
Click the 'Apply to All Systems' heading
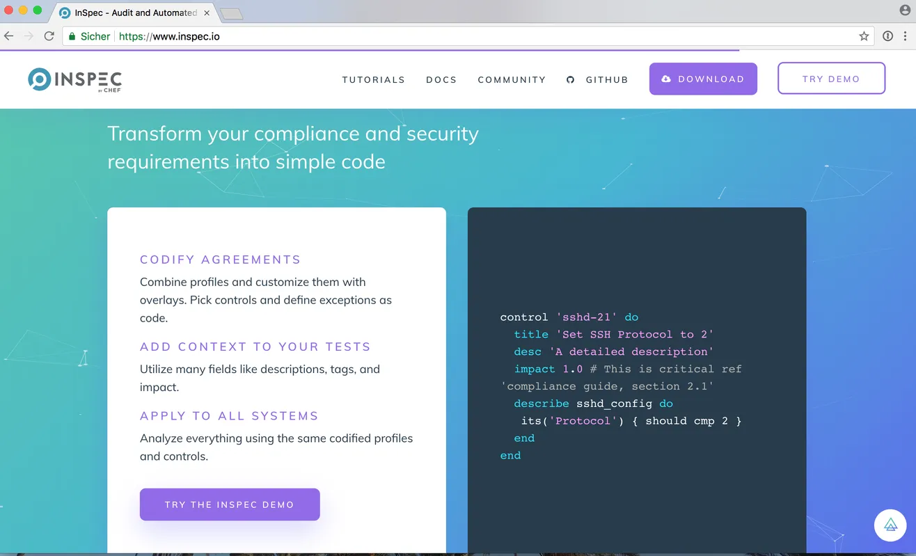(229, 415)
